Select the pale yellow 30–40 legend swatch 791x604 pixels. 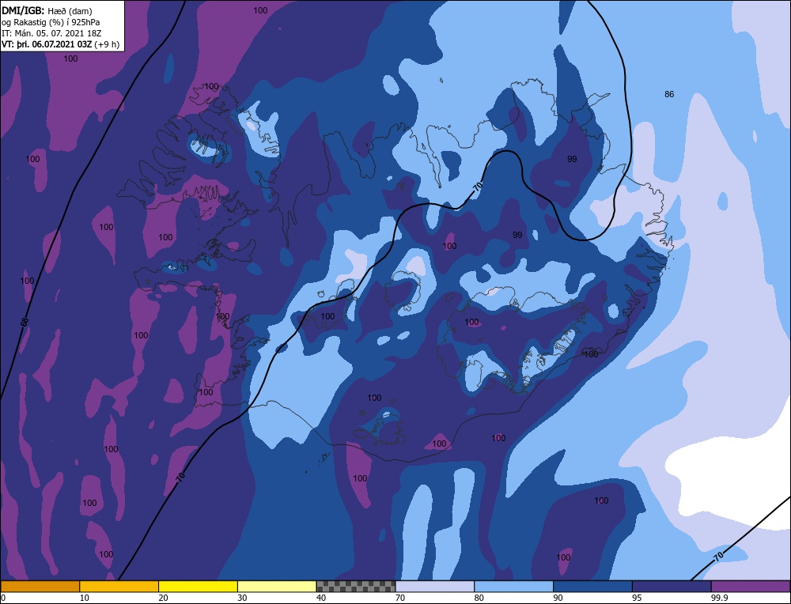[277, 587]
